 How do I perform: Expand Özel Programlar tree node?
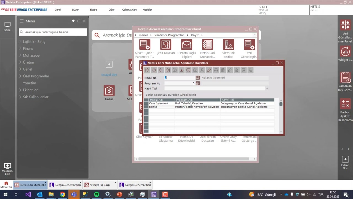point(20,76)
